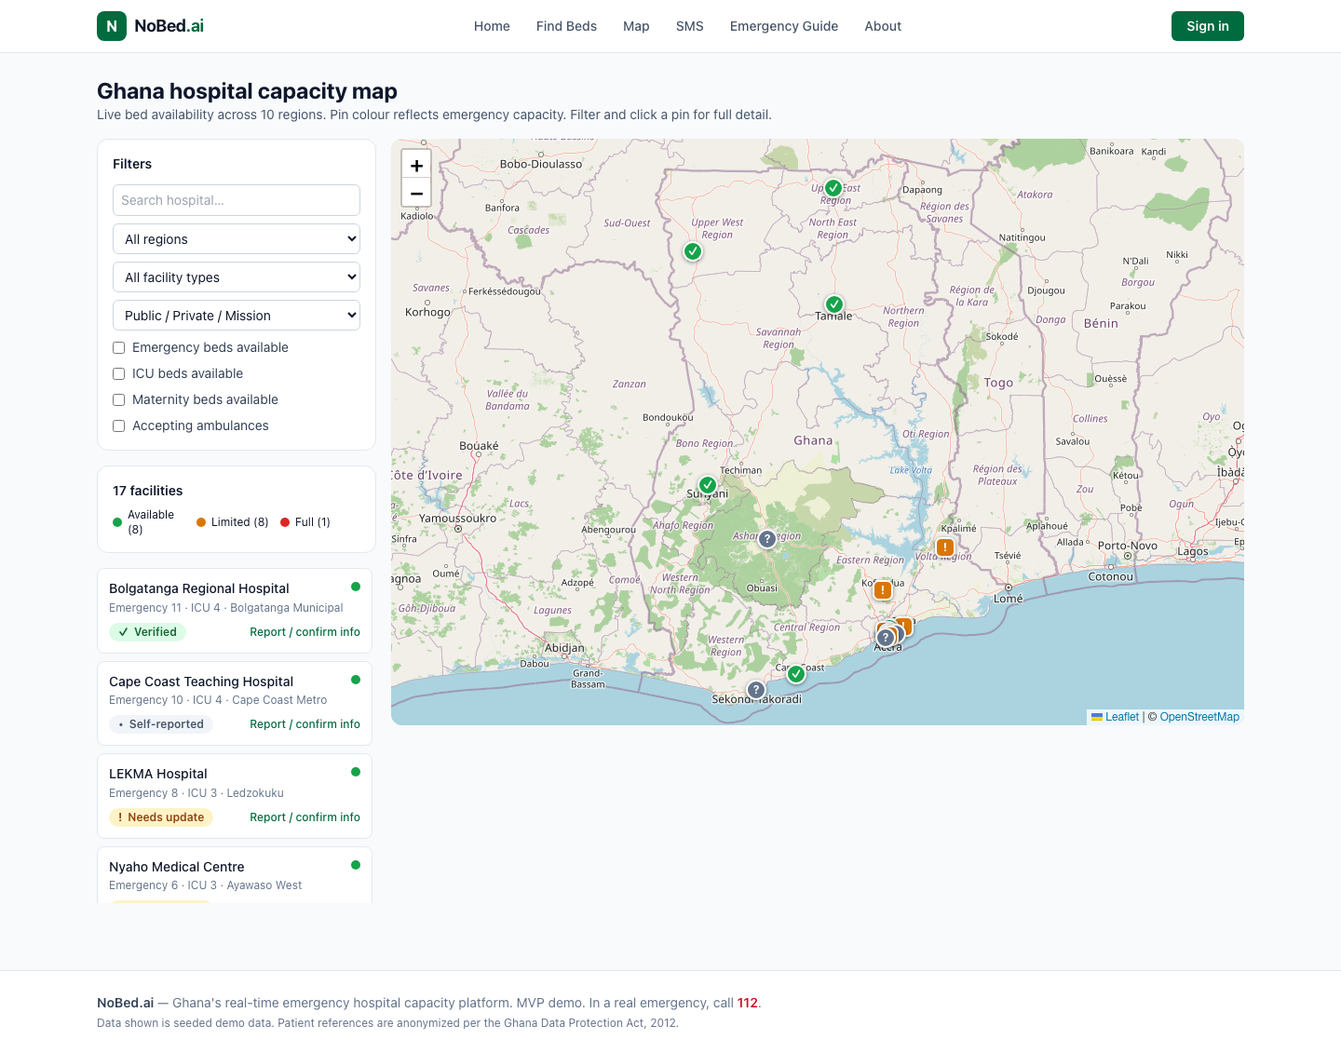Screen dimensions: 1341x1053
Task: Click the green Available legend dot
Action: tap(117, 522)
